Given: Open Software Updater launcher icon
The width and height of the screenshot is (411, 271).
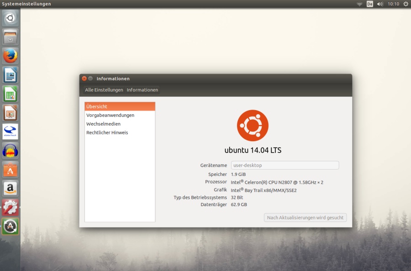Looking at the screenshot, I should click(10, 226).
